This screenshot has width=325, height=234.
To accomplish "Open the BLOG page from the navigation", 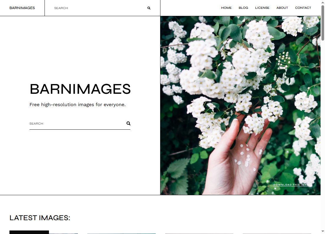I will click(243, 8).
